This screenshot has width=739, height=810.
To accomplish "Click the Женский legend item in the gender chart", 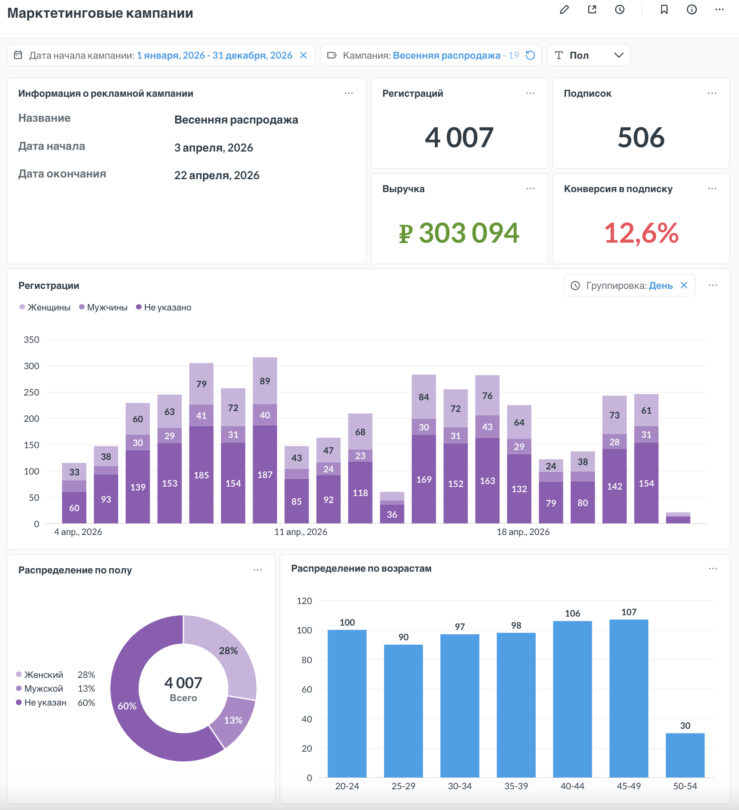I will click(40, 675).
